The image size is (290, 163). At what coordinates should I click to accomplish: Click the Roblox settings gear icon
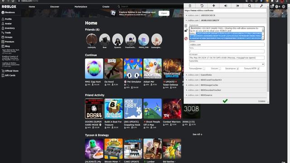pos(284,7)
